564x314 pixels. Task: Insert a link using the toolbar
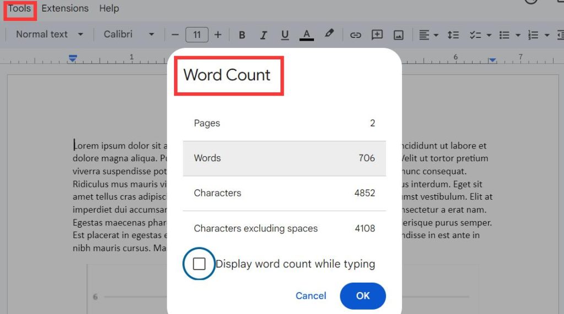coord(356,35)
